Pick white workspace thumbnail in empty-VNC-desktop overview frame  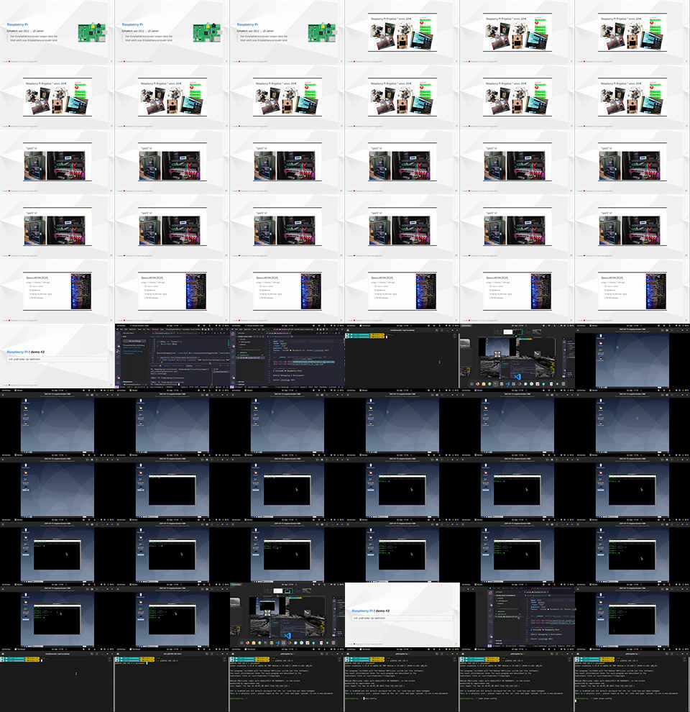point(508,332)
